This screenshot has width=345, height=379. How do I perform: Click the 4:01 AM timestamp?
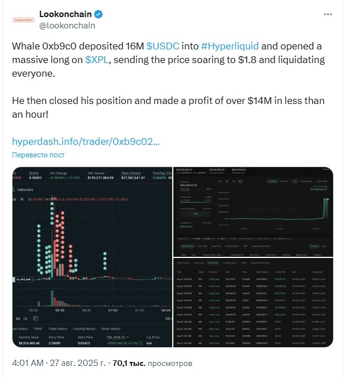[28, 363]
